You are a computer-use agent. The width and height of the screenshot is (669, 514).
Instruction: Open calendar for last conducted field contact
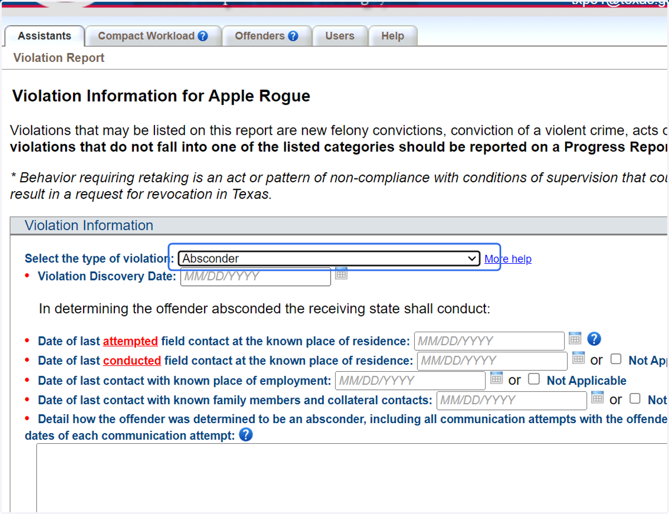[x=578, y=358]
